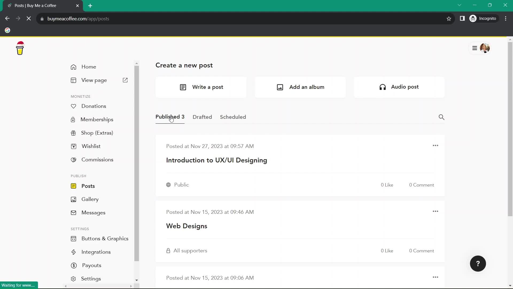Viewport: 513px width, 289px height.
Task: Open the View page external link
Action: point(125,80)
